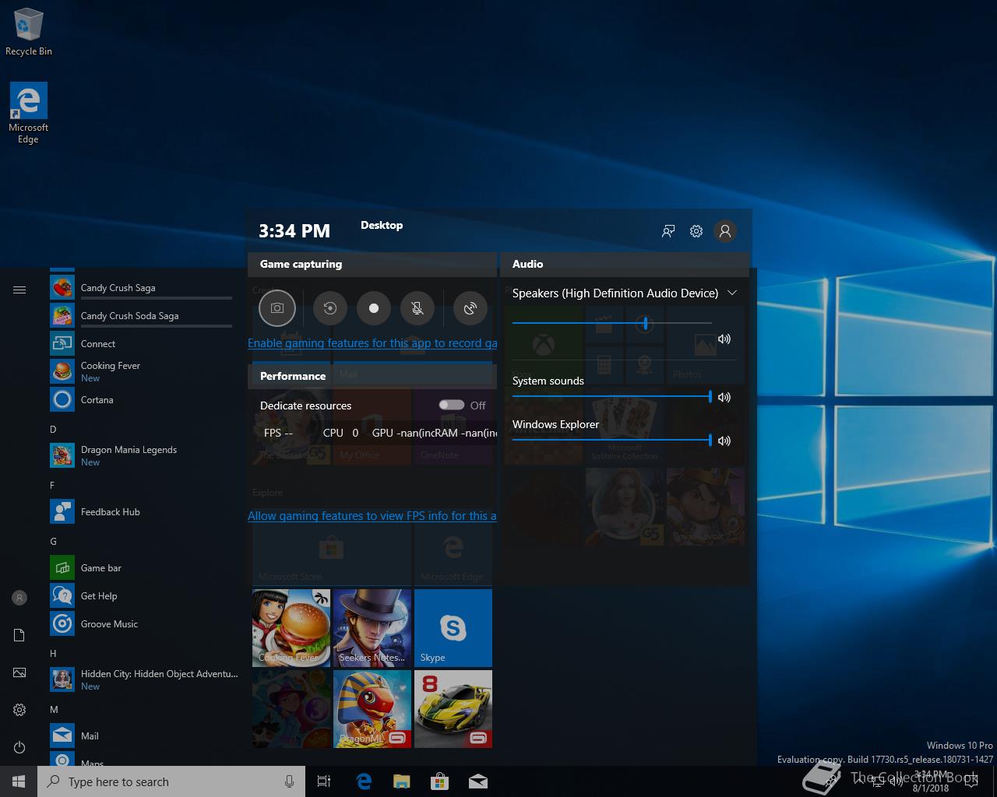This screenshot has height=797, width=997.
Task: Toggle the microphone mute icon in Game capturing
Action: coord(417,308)
